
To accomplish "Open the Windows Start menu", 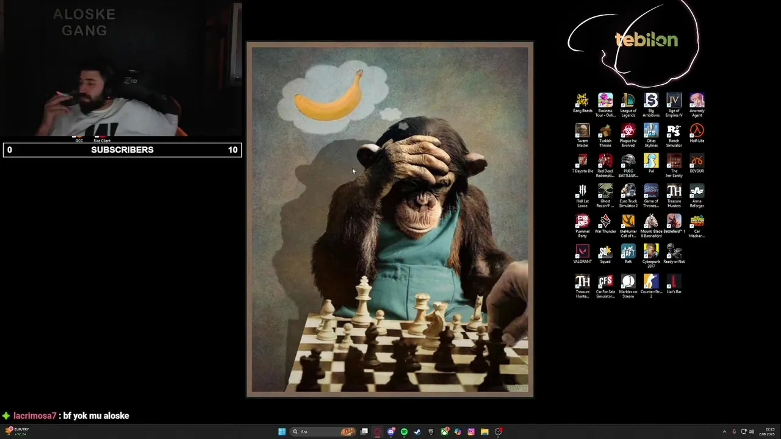I will (282, 432).
